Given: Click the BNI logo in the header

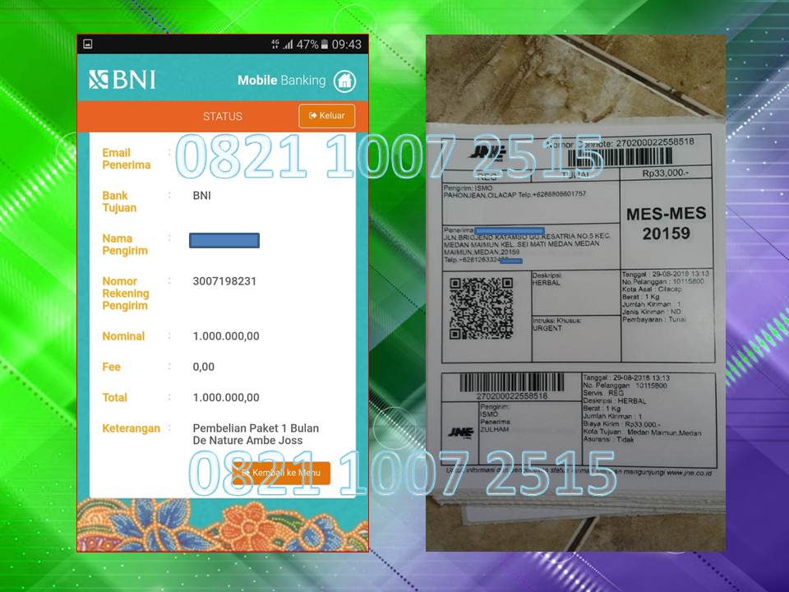Looking at the screenshot, I should (x=122, y=80).
